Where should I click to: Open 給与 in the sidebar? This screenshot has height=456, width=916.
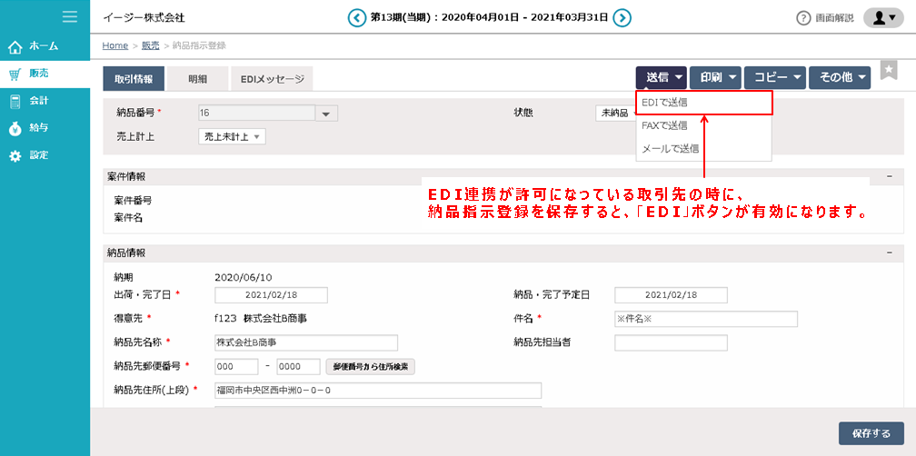coord(38,128)
